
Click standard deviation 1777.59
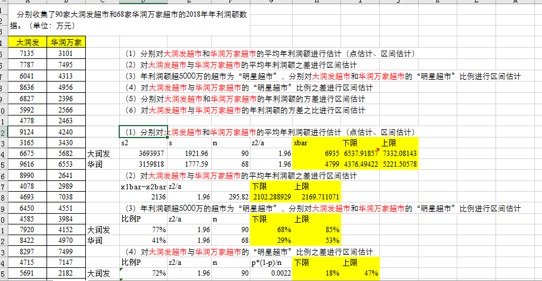(x=190, y=164)
